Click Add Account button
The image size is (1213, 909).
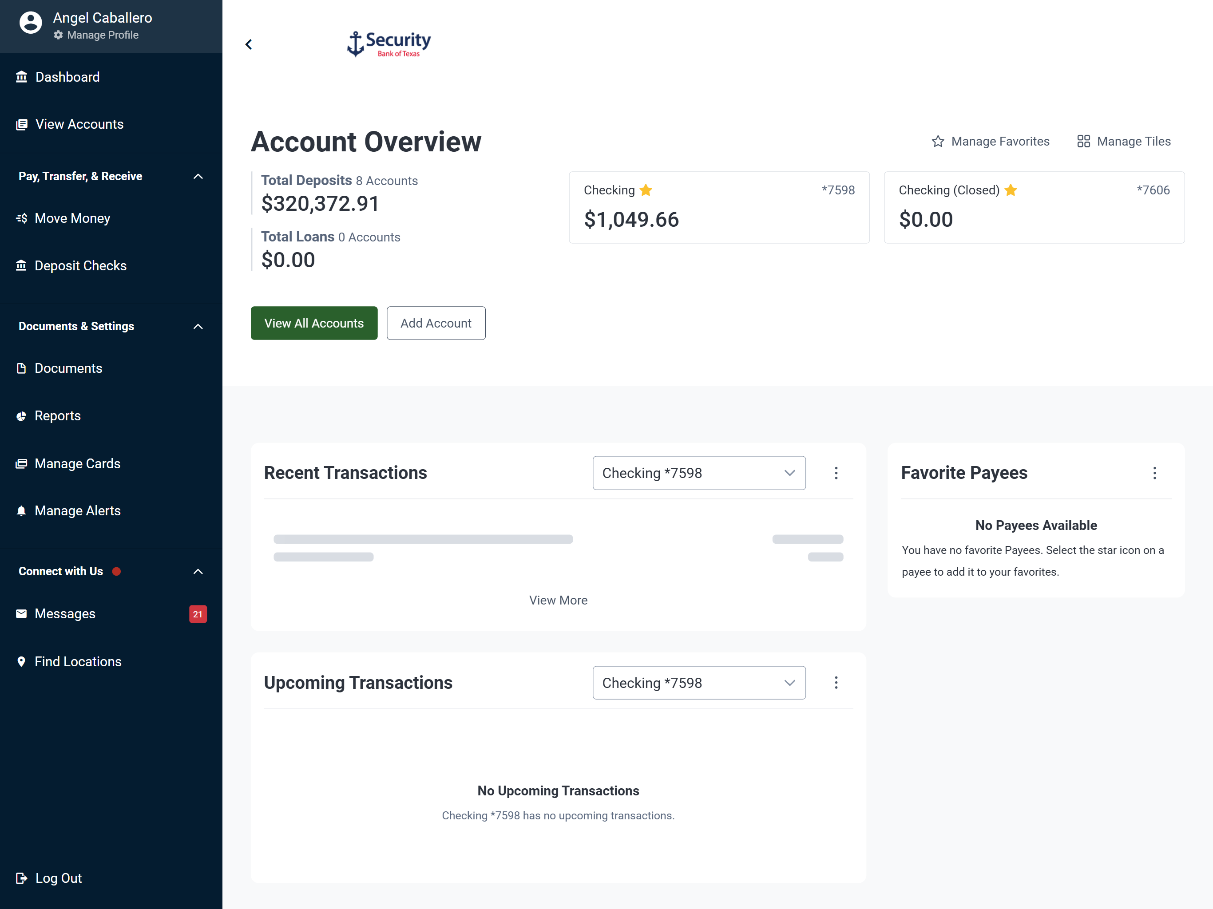point(436,324)
